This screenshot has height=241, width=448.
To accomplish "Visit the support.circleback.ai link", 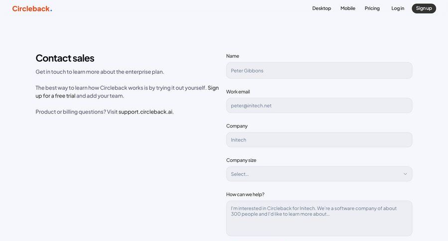I will tap(146, 112).
